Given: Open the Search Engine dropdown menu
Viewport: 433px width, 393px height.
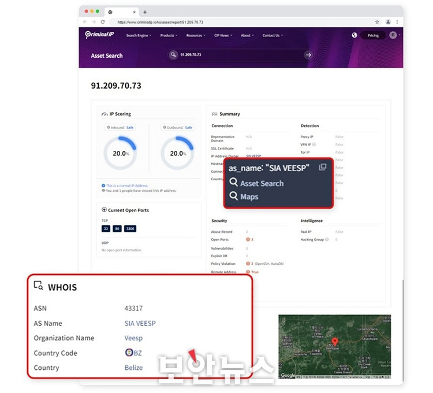Looking at the screenshot, I should tap(139, 35).
